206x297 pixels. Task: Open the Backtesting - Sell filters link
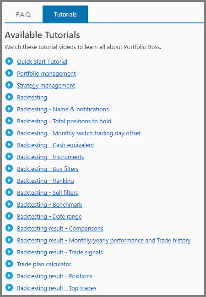coord(48,193)
